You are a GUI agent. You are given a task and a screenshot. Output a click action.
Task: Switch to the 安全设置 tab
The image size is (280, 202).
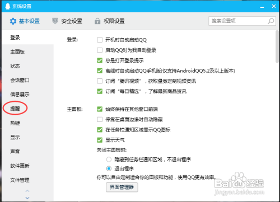(67, 21)
